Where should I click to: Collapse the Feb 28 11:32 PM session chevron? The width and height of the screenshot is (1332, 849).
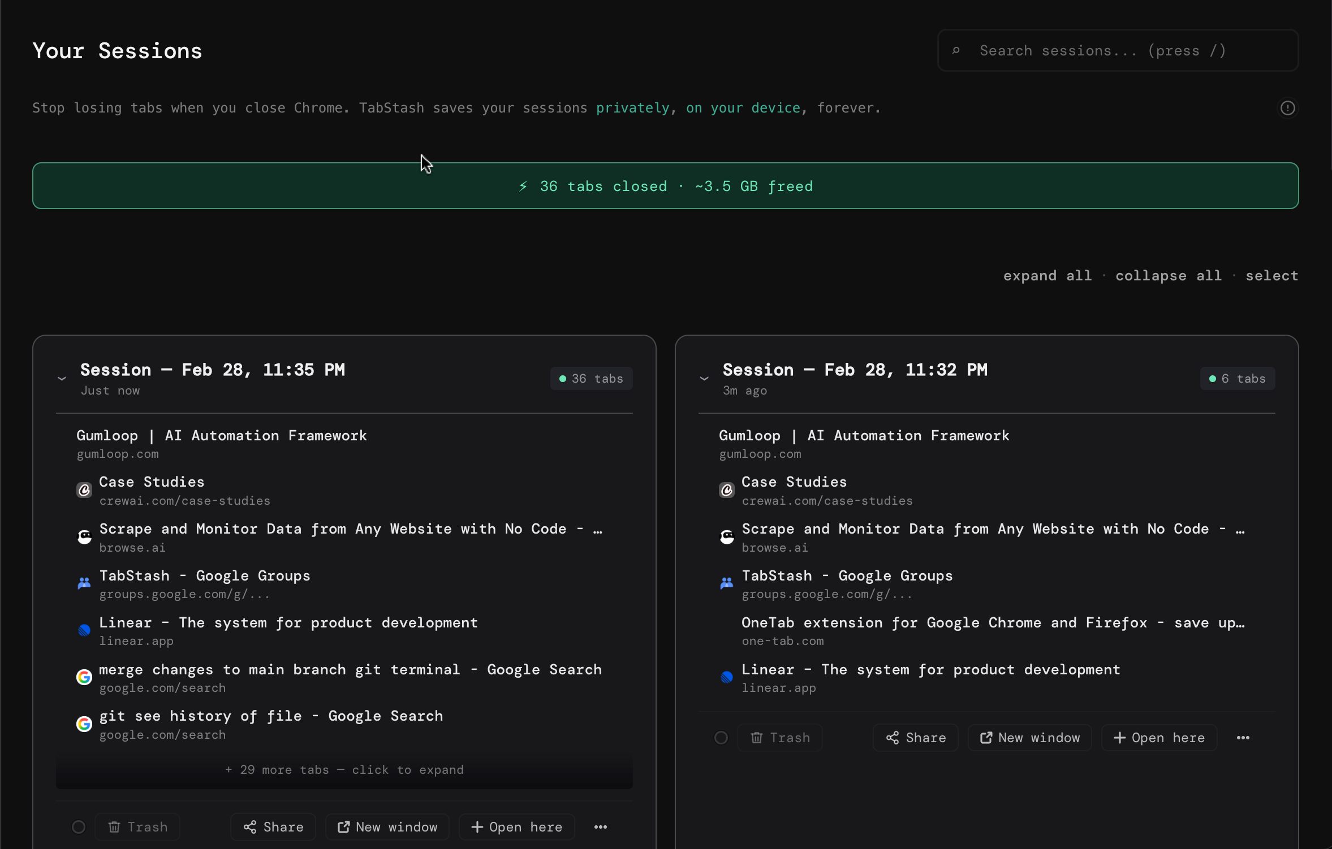(x=704, y=378)
